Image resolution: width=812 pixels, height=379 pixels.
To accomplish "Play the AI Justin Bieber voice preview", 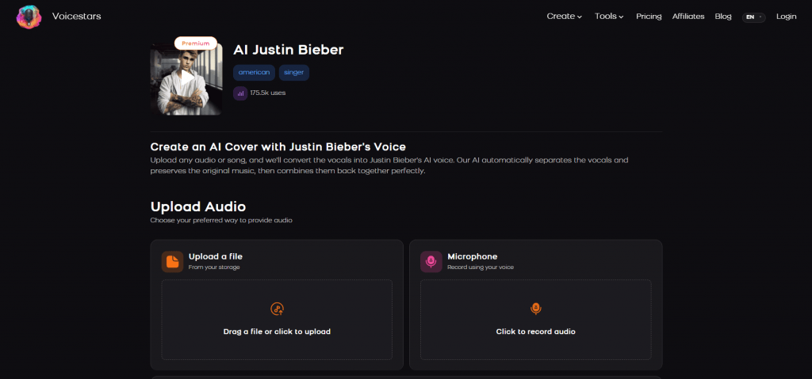I will (186, 78).
